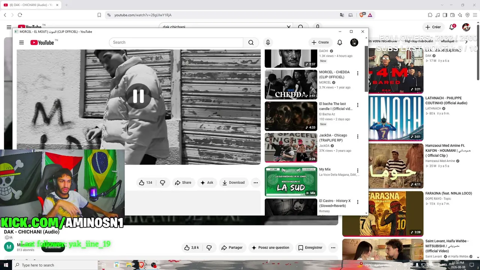The image size is (480, 270).
Task: Click the triangle rewards icon in the address bar
Action: 370,15
